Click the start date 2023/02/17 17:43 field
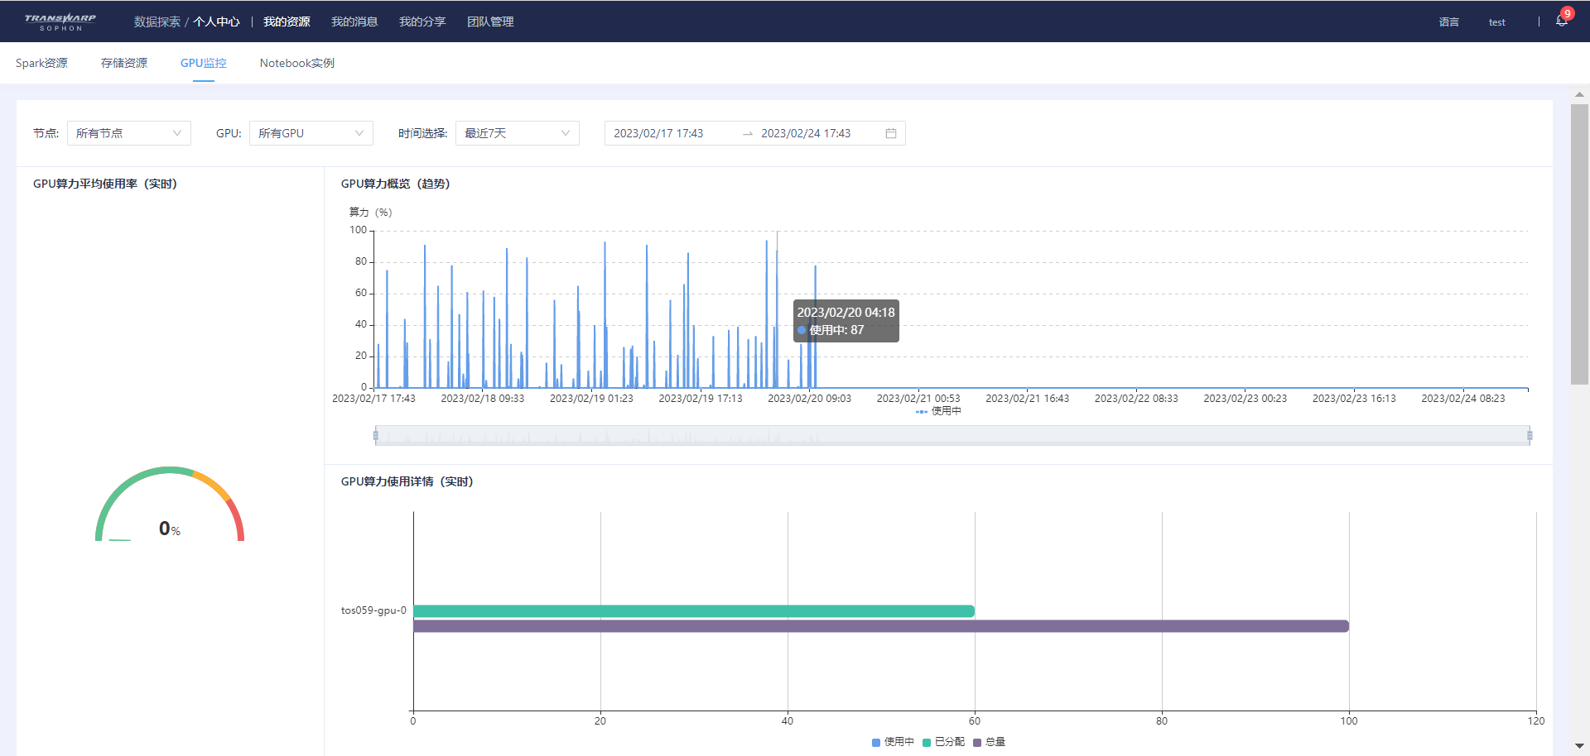The height and width of the screenshot is (756, 1590). pyautogui.click(x=658, y=133)
